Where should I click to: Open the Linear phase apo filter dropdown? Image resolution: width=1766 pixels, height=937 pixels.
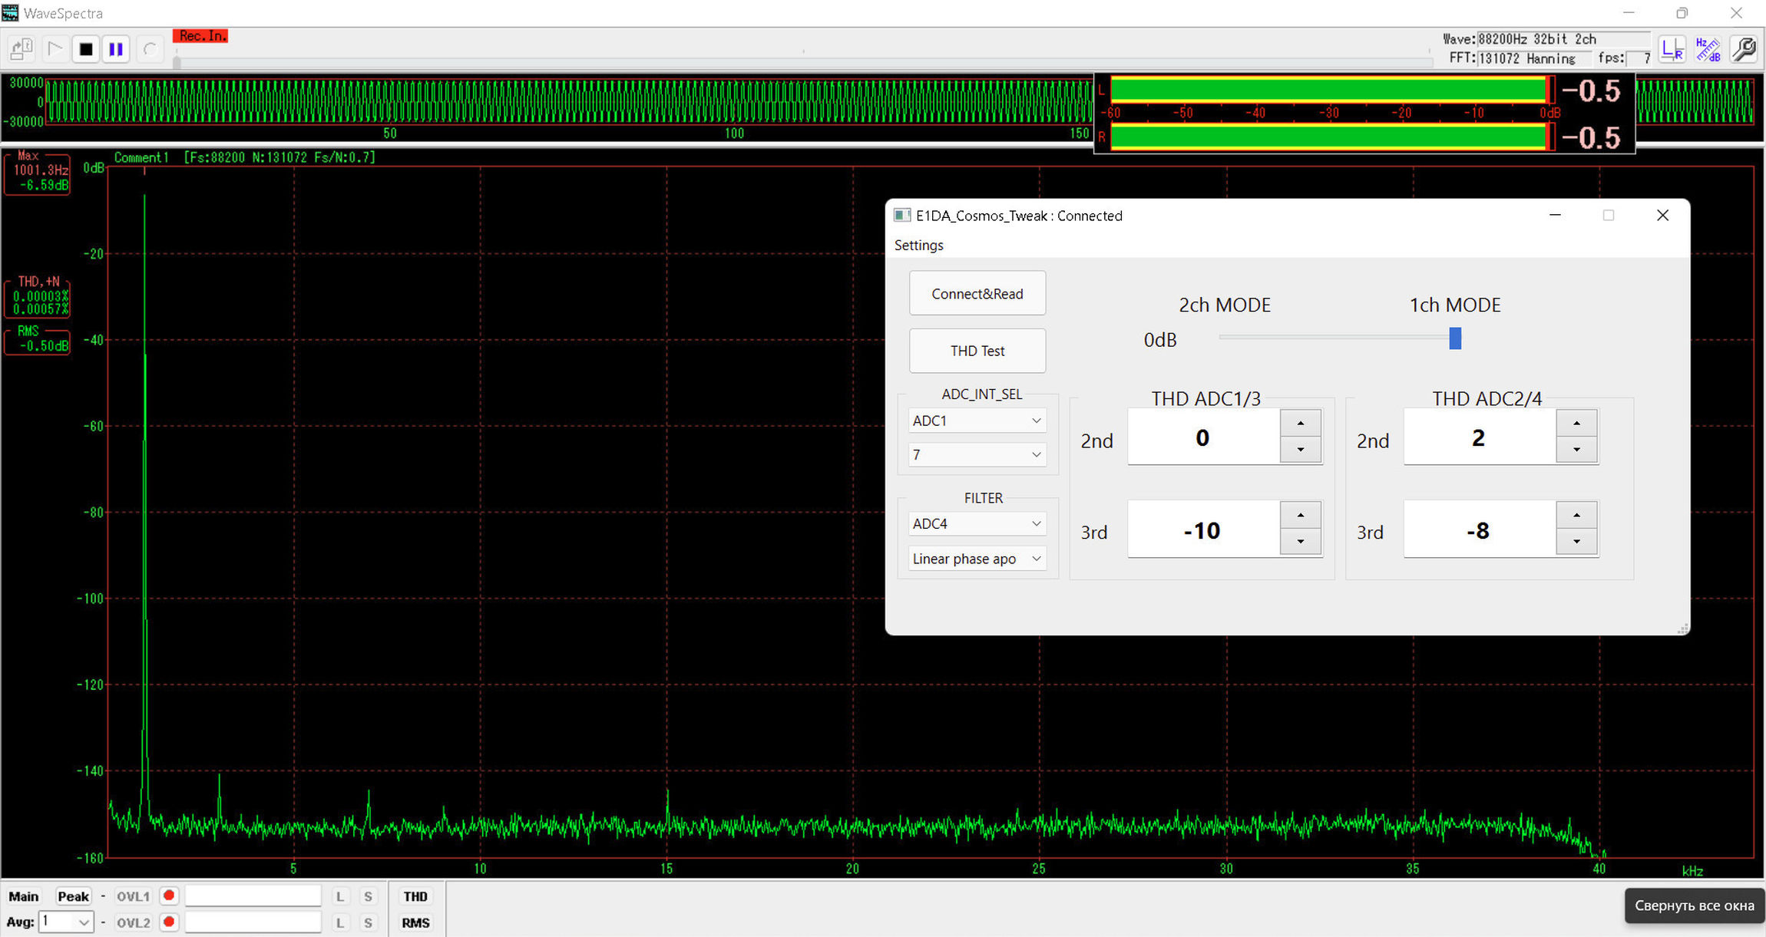coord(977,559)
